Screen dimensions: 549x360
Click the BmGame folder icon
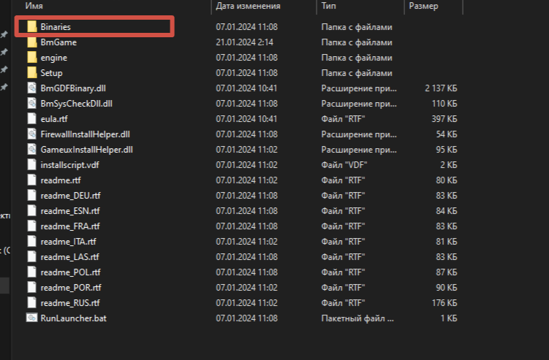31,42
